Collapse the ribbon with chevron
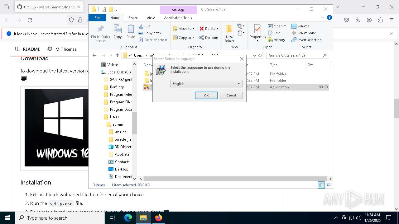This screenshot has width=399, height=224. coord(323,18)
